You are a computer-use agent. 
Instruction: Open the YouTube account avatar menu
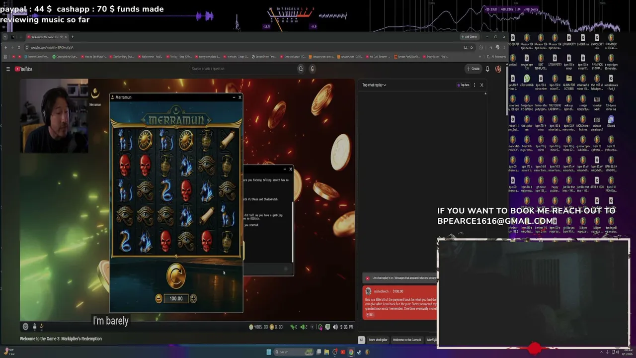(x=498, y=69)
